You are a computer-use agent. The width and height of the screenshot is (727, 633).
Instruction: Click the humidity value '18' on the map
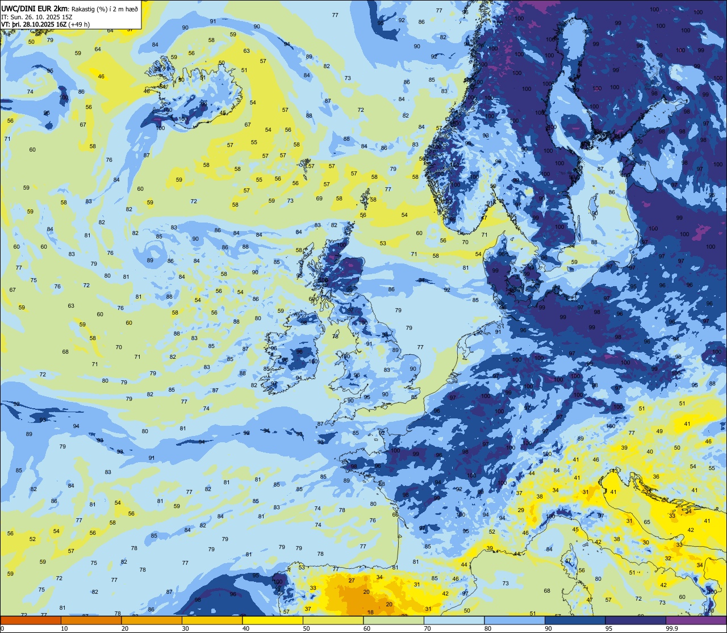pos(371,612)
